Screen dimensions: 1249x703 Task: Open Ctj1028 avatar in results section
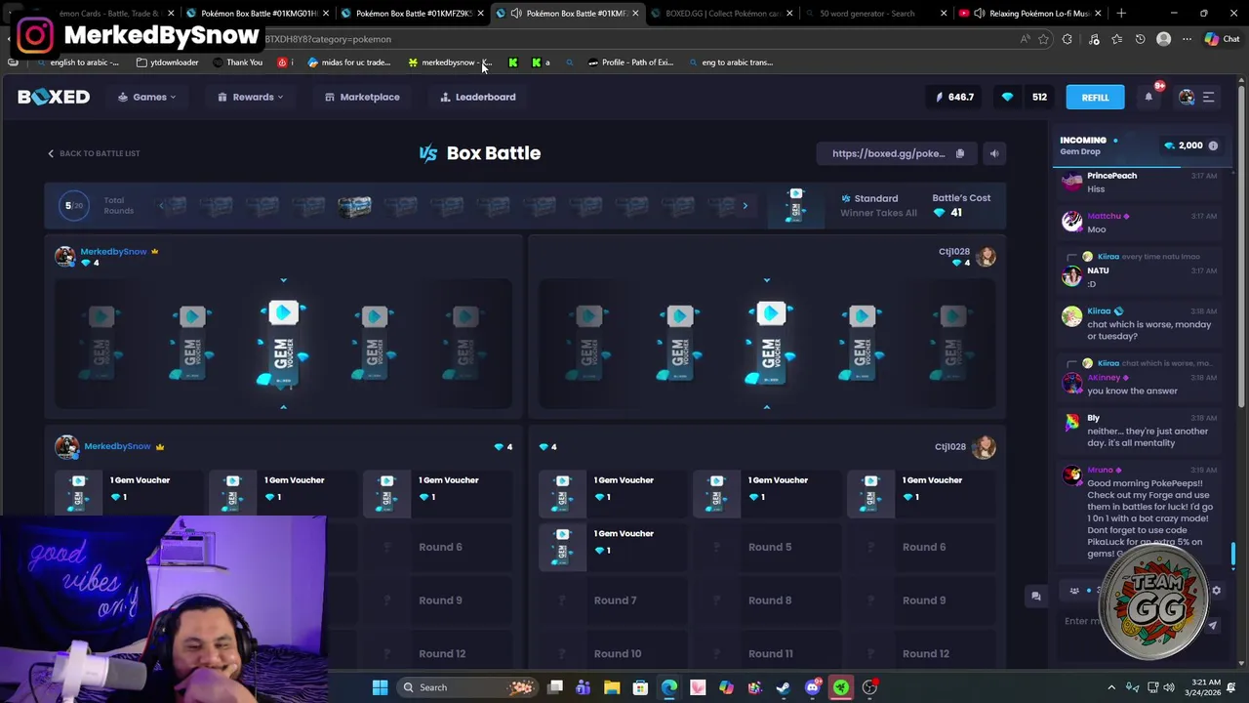pyautogui.click(x=983, y=447)
